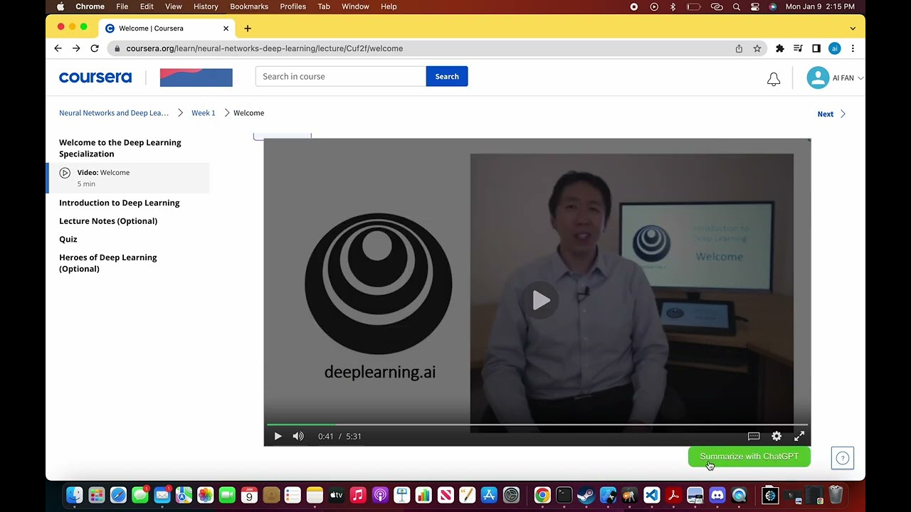Go to the Coursera home logo
The width and height of the screenshot is (911, 512).
click(x=95, y=78)
